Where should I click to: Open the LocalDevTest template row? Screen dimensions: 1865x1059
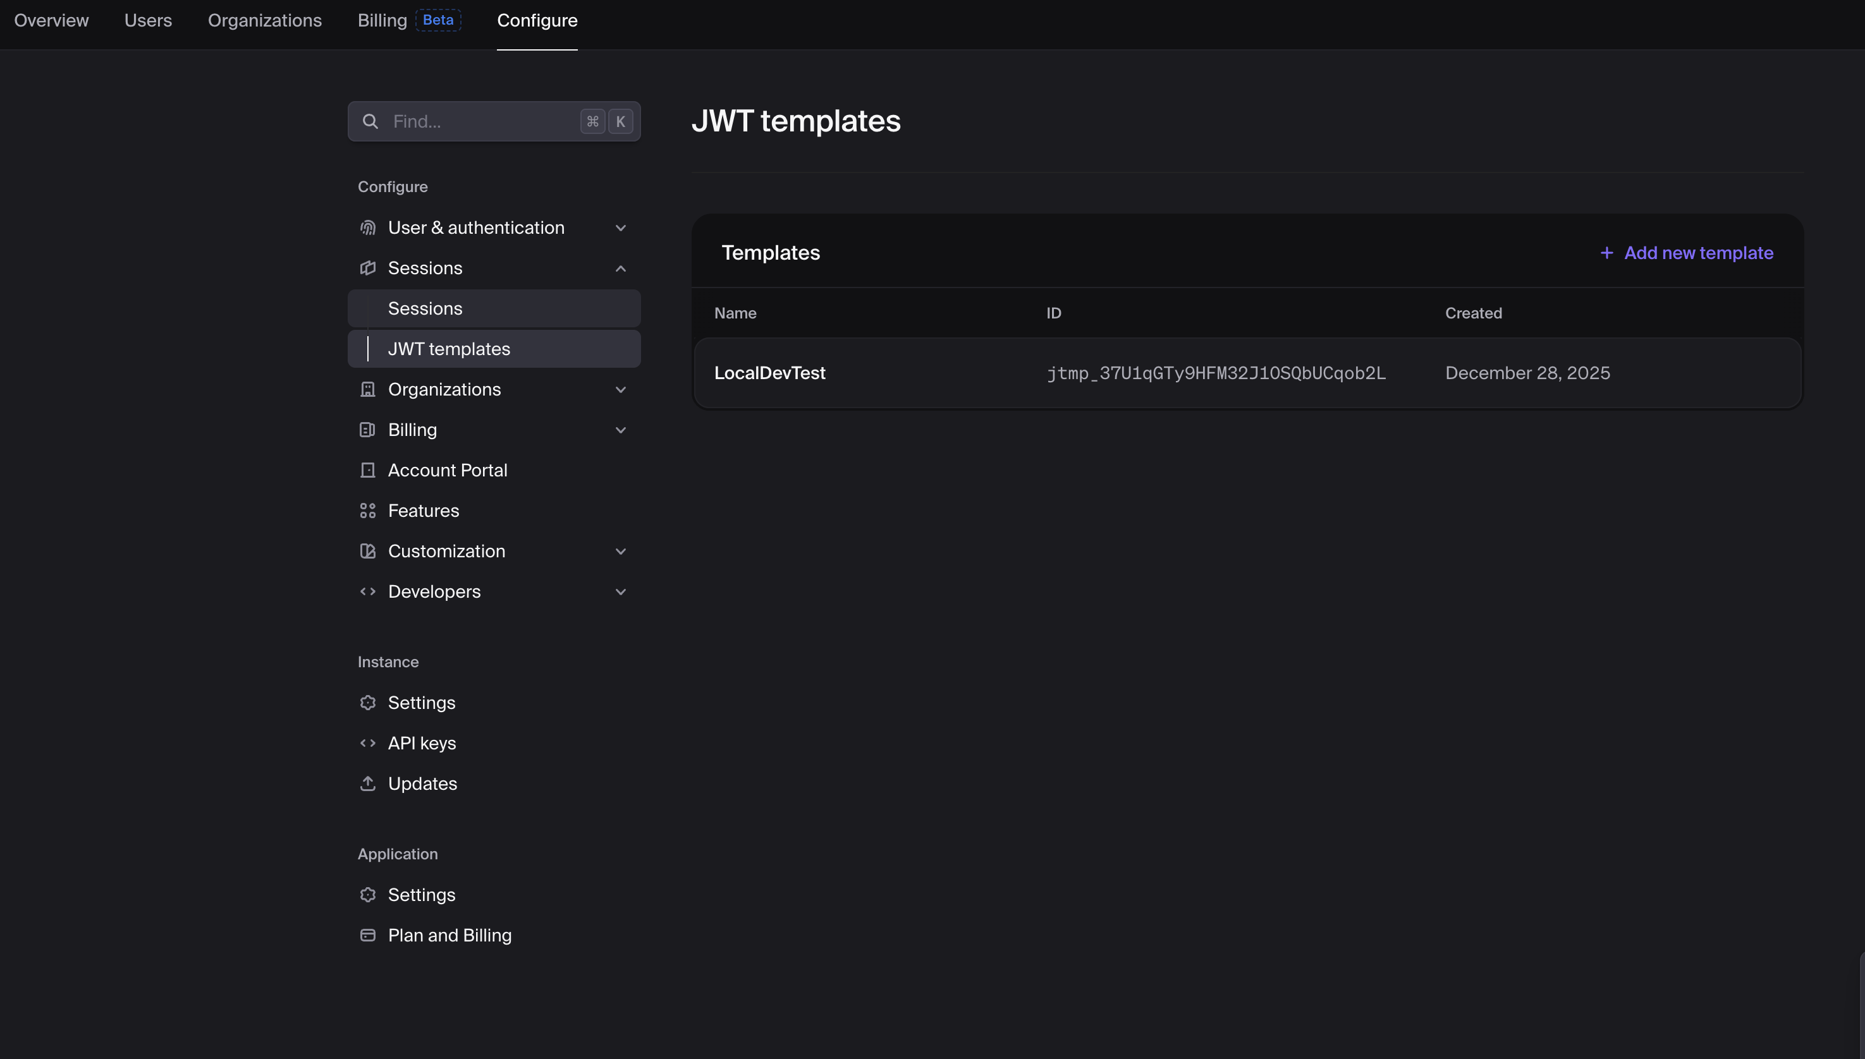[x=770, y=372]
